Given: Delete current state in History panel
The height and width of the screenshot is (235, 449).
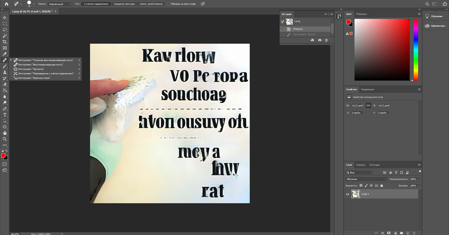Looking at the screenshot, I should 326,40.
